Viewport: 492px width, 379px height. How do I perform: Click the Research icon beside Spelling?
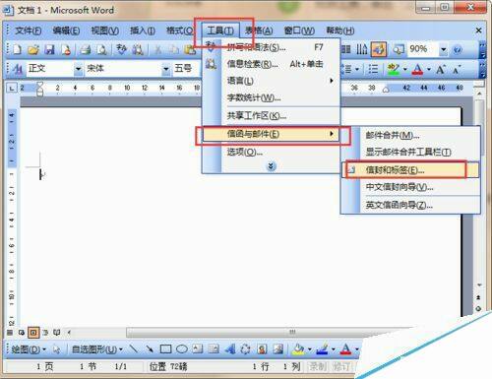138,49
